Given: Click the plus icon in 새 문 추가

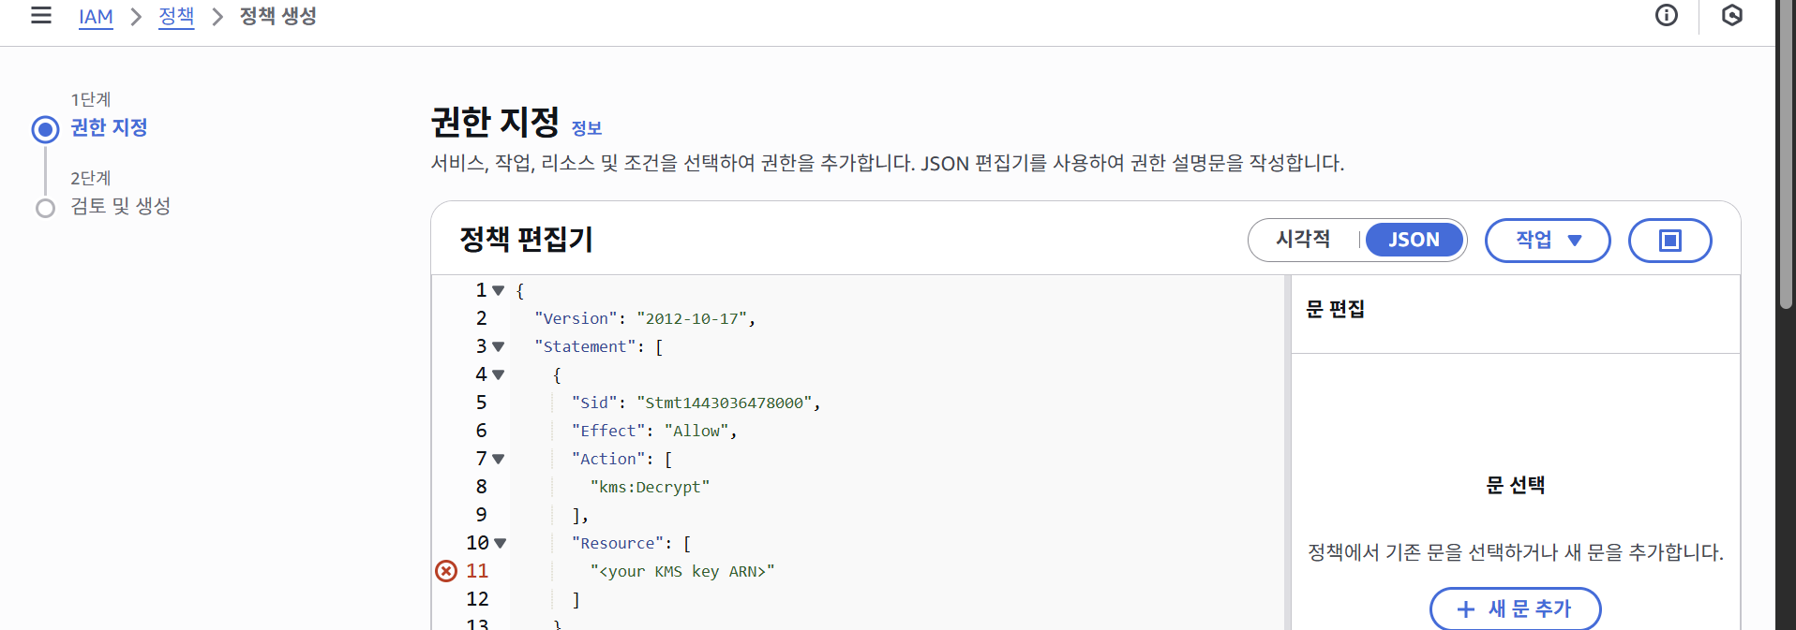Looking at the screenshot, I should (1466, 609).
